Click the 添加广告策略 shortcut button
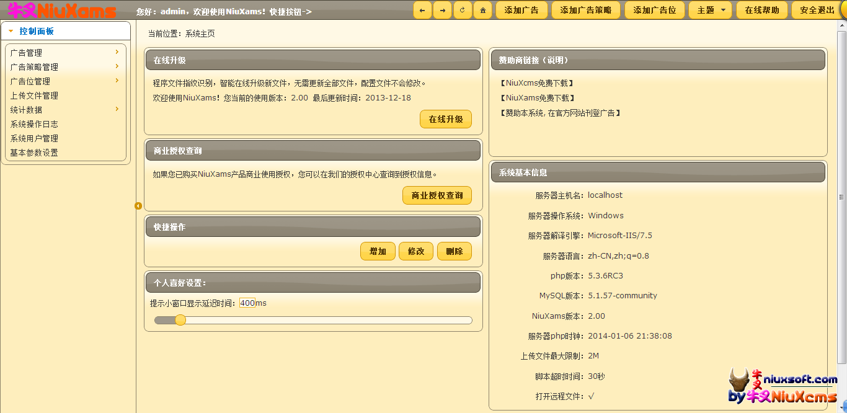Image resolution: width=847 pixels, height=413 pixels. click(585, 10)
